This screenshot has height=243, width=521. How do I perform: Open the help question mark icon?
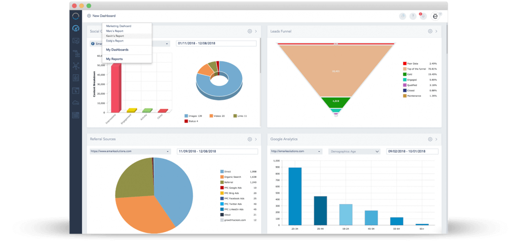[413, 16]
